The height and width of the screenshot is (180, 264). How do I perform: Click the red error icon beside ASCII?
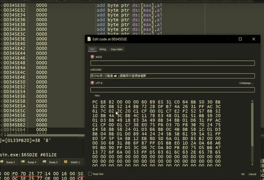point(92,57)
